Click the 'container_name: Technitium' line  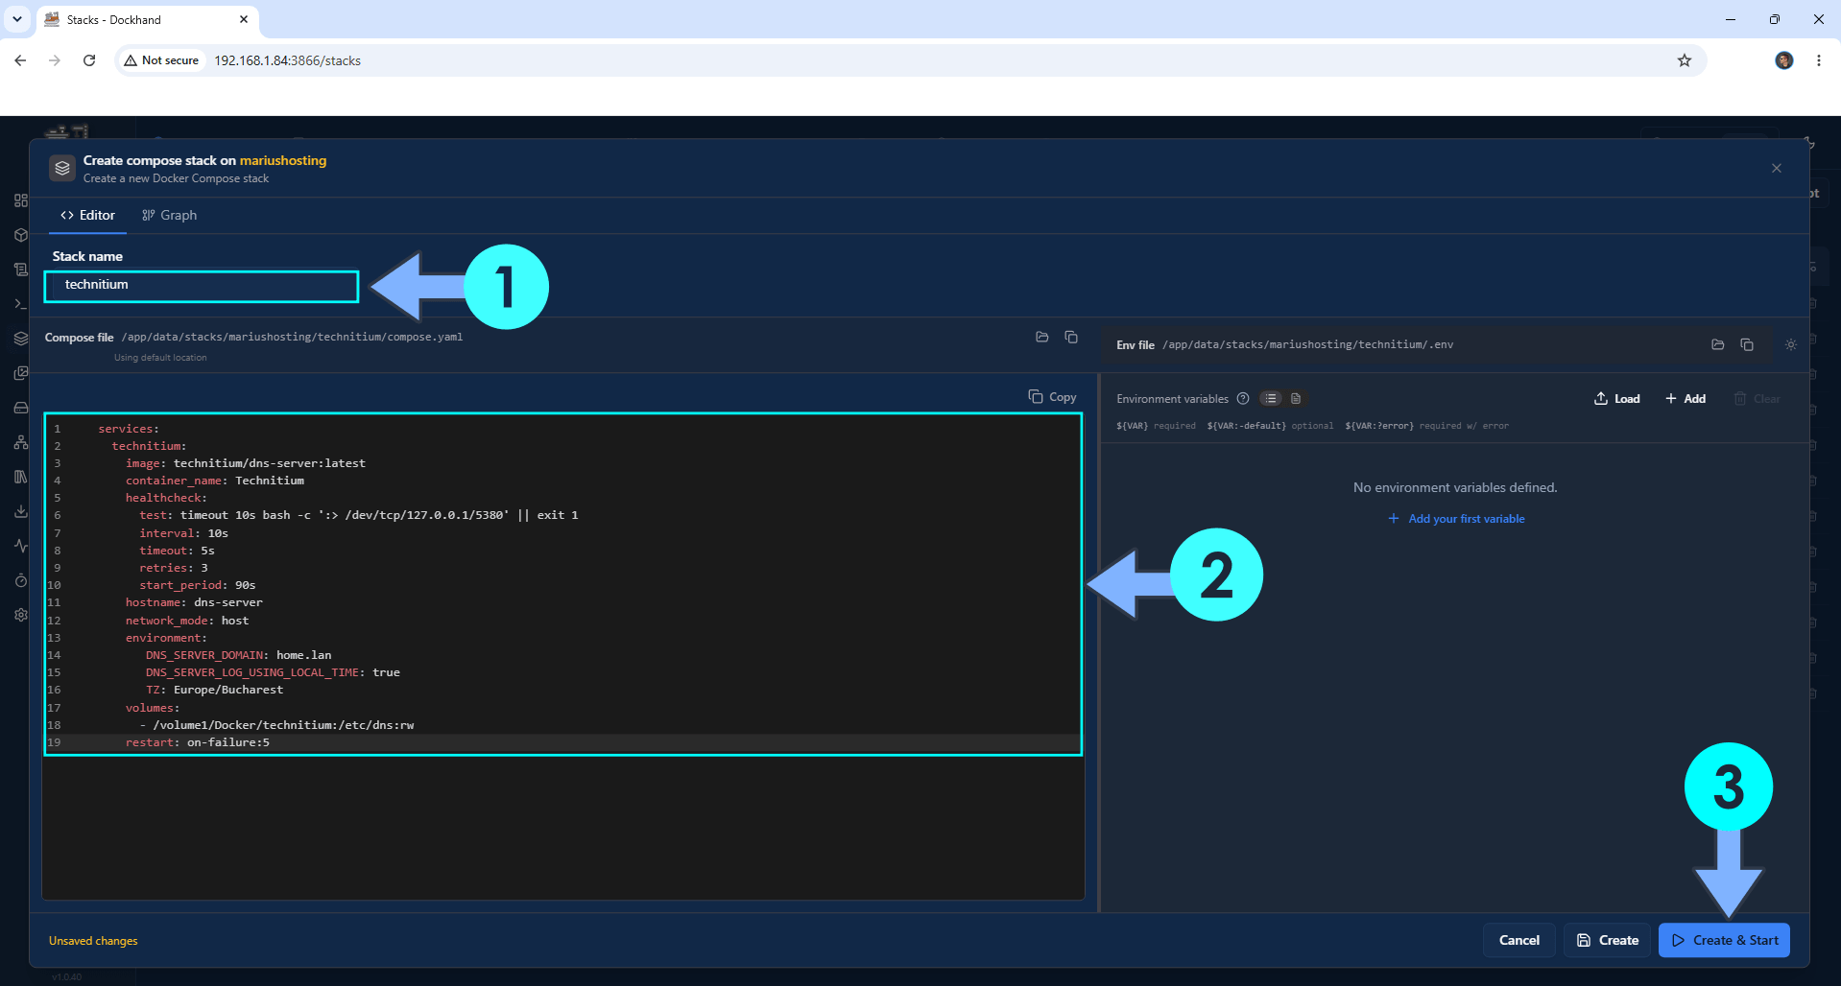pyautogui.click(x=215, y=481)
